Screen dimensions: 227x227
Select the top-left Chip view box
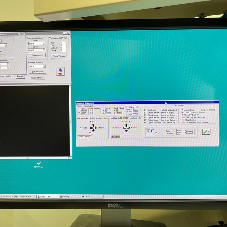pos(148,131)
